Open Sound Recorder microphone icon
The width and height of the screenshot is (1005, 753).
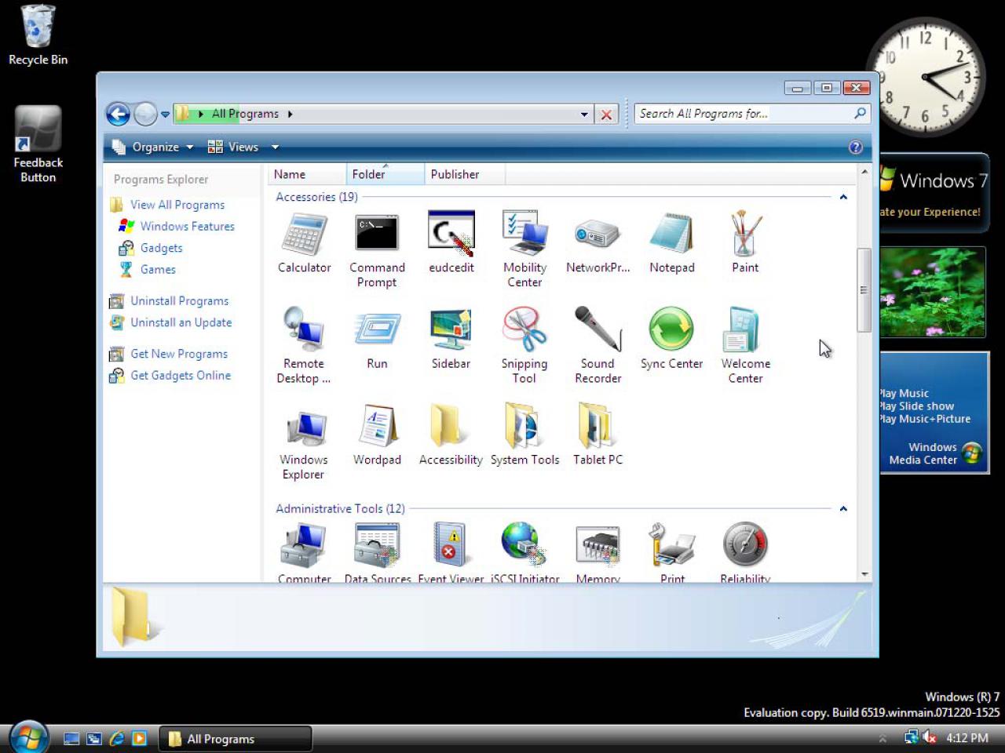click(x=598, y=329)
